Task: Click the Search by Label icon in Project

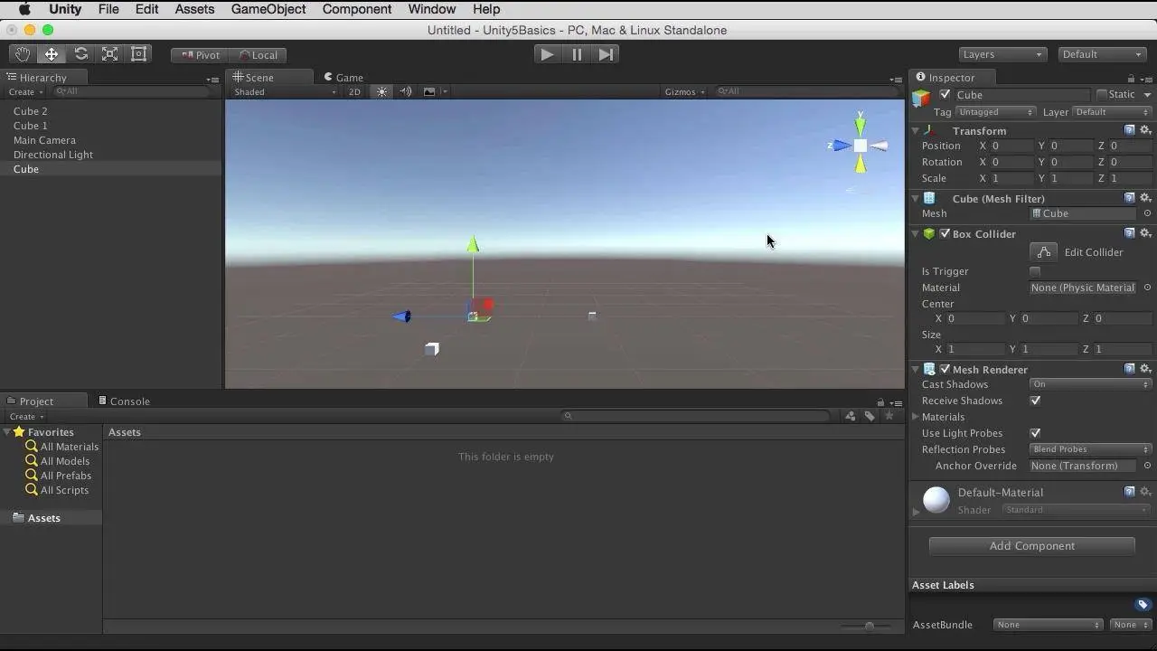Action: pyautogui.click(x=870, y=416)
